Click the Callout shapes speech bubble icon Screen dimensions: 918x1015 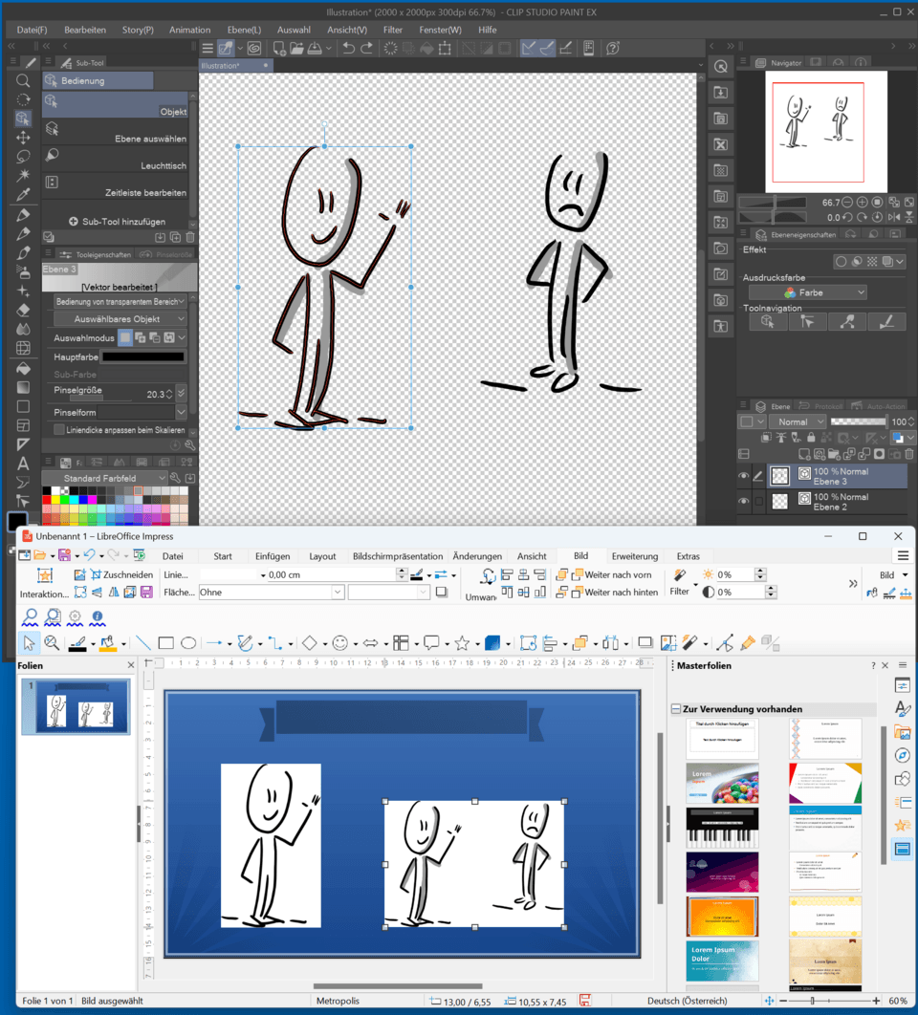click(431, 643)
